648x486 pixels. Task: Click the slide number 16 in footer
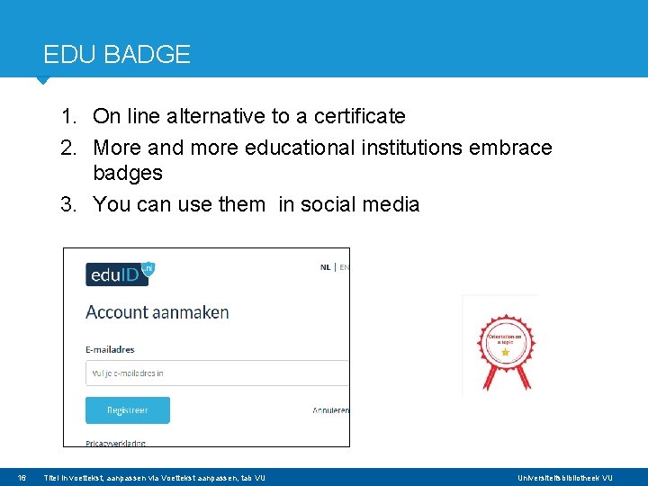pos(22,478)
